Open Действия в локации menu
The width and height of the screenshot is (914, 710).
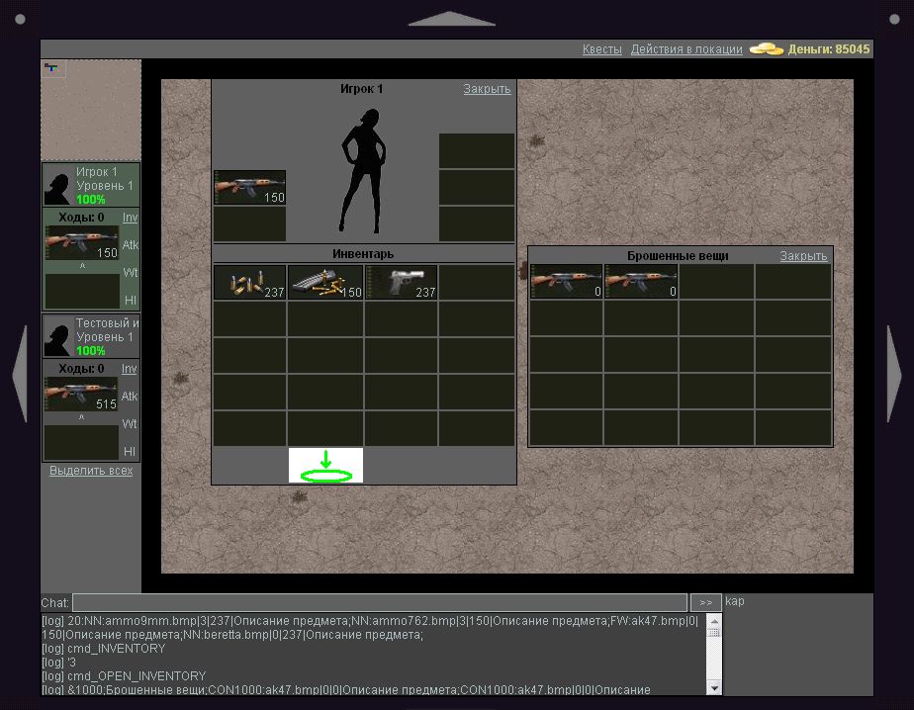click(x=685, y=49)
